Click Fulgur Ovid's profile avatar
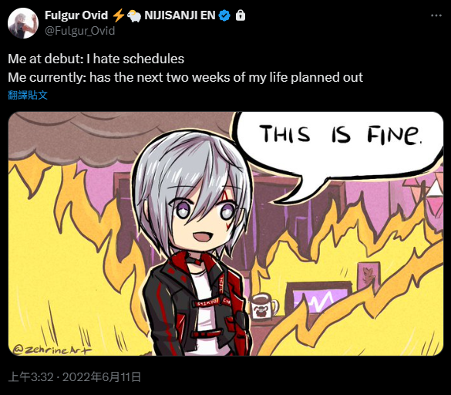This screenshot has width=451, height=395. click(x=23, y=23)
